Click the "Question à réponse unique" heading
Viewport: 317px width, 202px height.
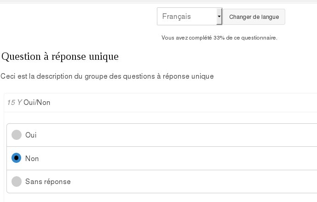[60, 57]
